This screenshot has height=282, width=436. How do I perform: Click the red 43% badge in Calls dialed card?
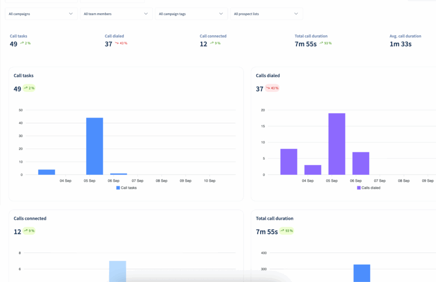(272, 88)
